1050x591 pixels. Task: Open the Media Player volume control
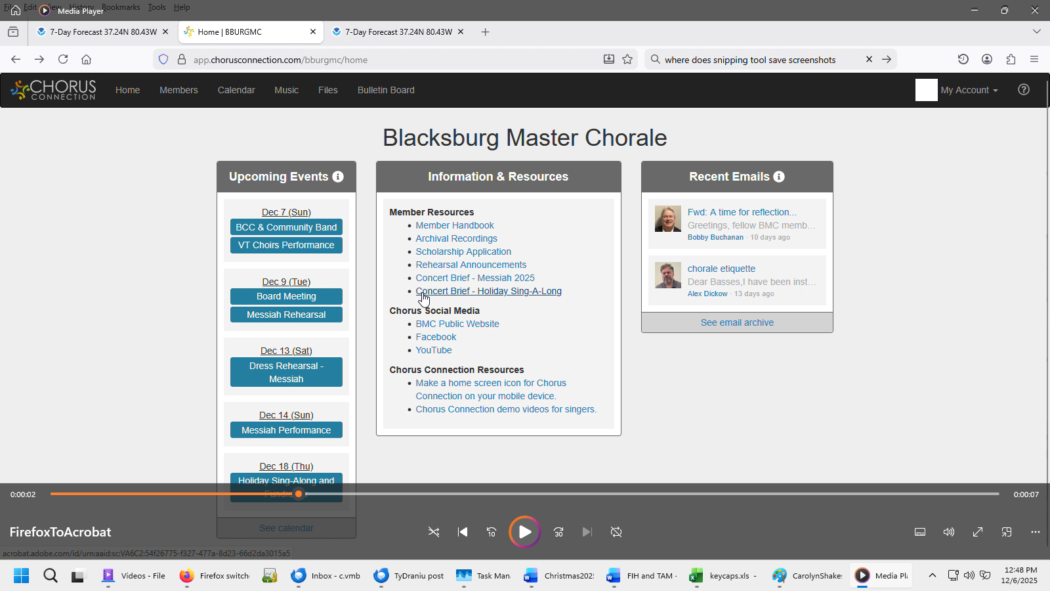point(949,532)
